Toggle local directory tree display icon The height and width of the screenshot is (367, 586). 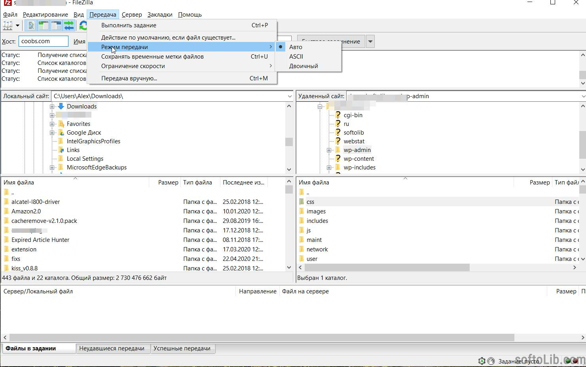44,26
